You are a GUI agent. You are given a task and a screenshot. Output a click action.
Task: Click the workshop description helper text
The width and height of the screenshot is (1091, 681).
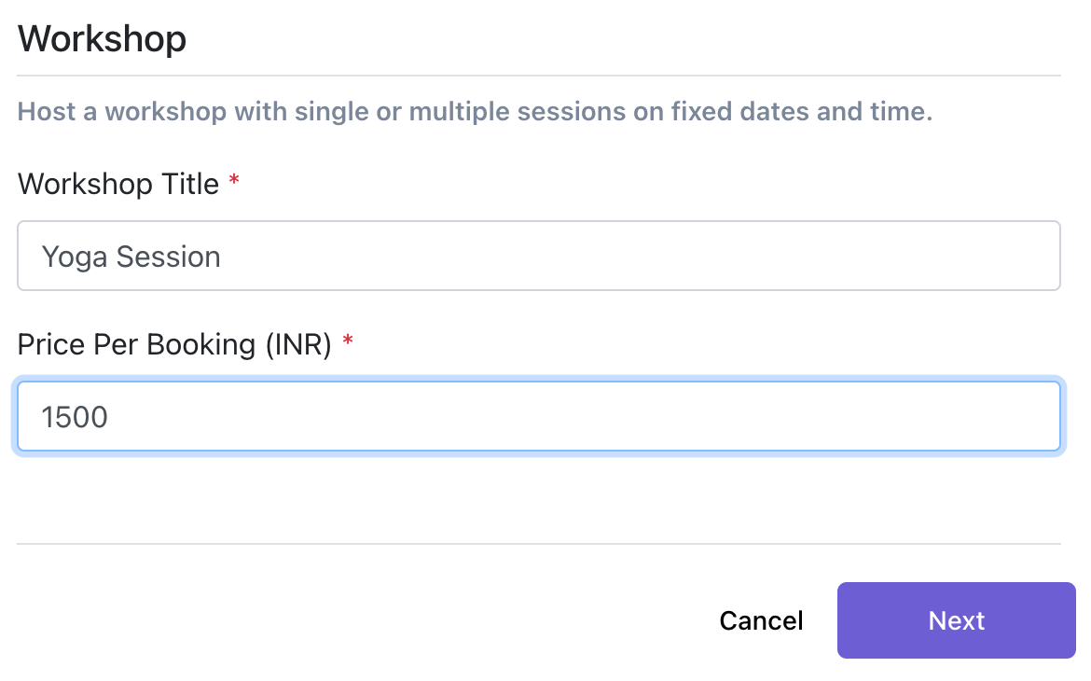(475, 111)
